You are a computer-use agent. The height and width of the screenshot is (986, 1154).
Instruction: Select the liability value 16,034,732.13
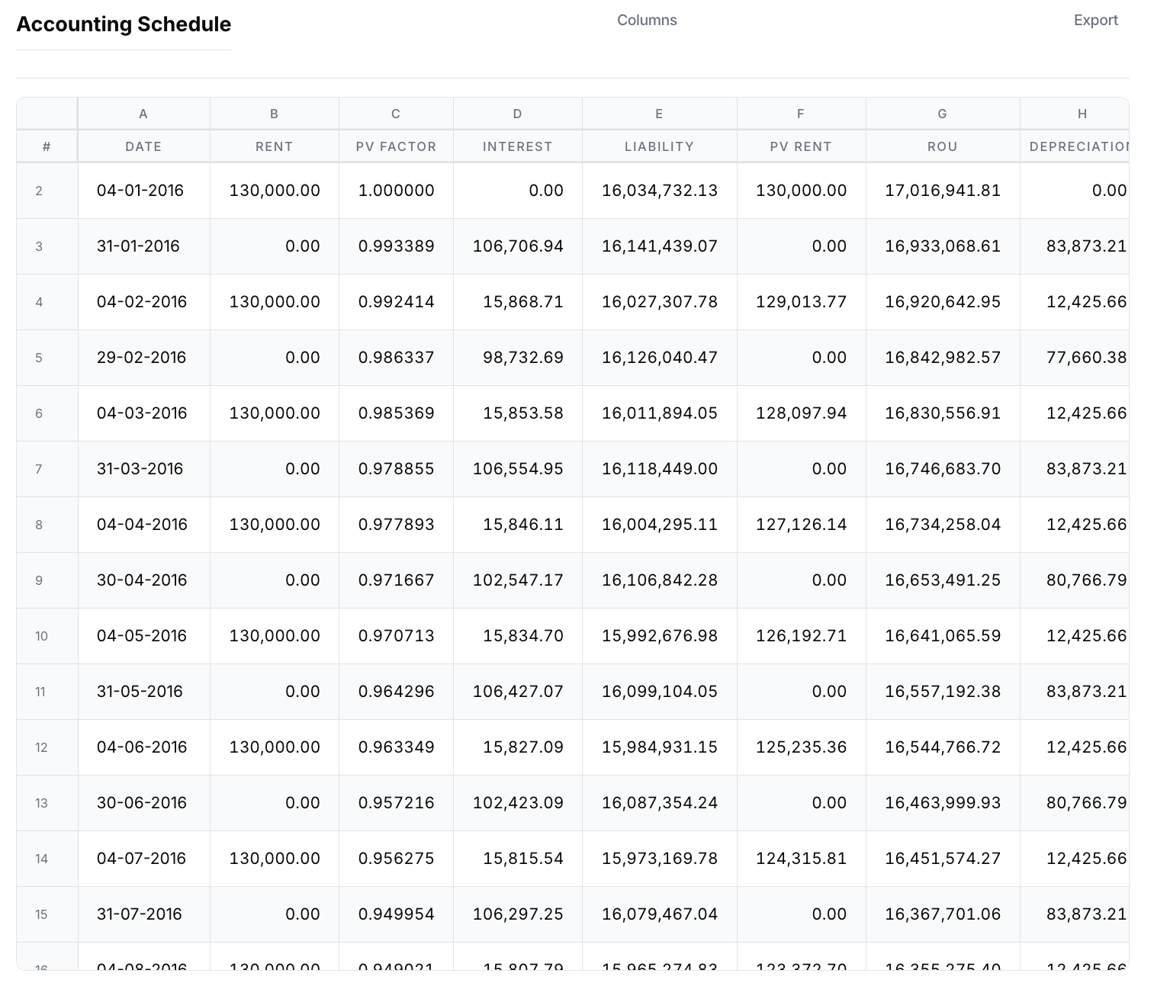tap(659, 191)
